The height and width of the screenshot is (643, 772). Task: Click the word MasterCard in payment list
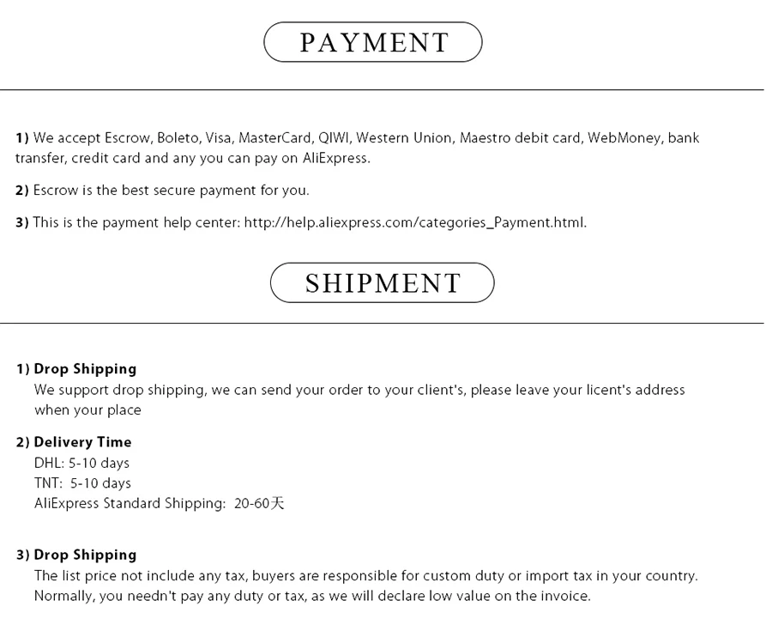point(274,137)
